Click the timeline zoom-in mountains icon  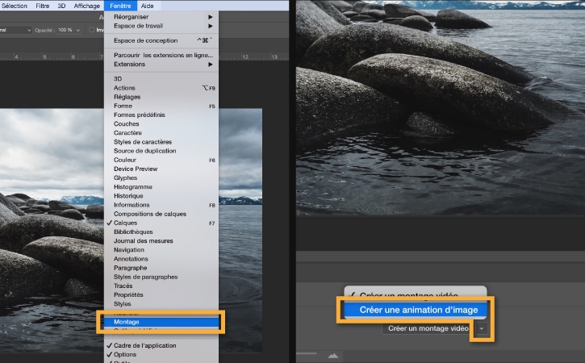332,356
